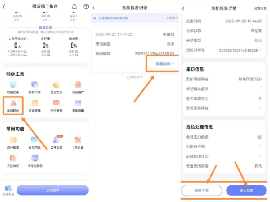This screenshot has height=202, width=270.
Task: Open notifications bell in 倾听师工作台
Action: [74, 7]
